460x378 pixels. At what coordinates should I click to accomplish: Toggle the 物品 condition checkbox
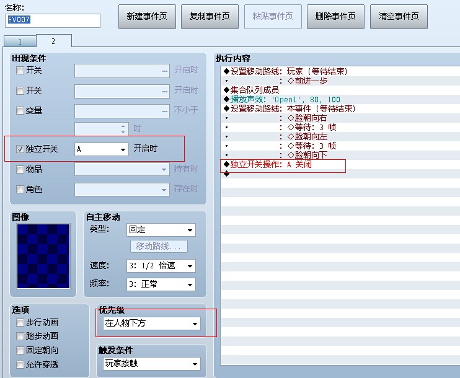click(x=20, y=170)
